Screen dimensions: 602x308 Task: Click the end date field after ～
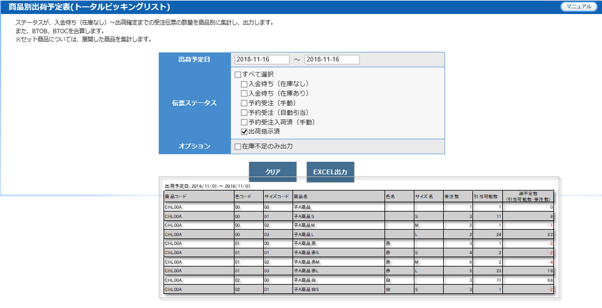(x=332, y=60)
